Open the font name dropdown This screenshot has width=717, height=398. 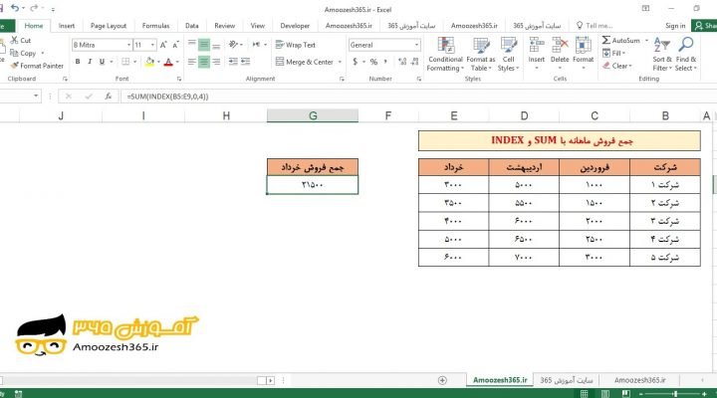[x=128, y=45]
